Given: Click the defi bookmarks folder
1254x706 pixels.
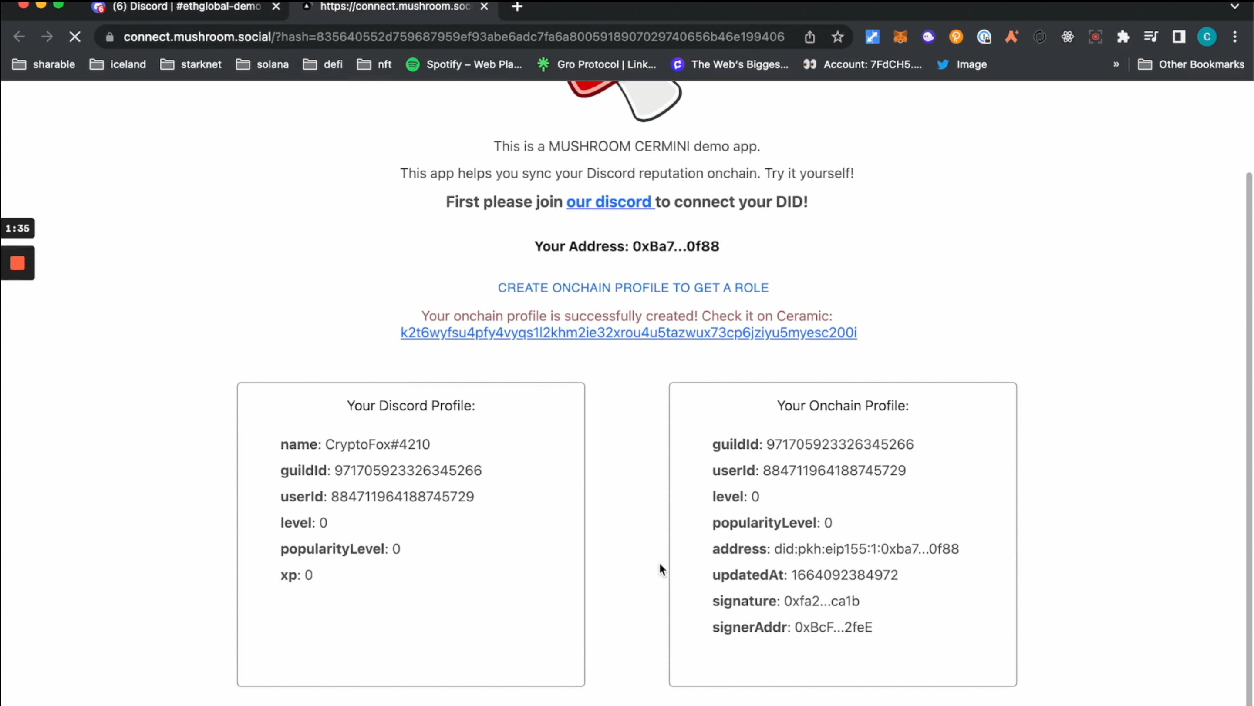Looking at the screenshot, I should (333, 64).
